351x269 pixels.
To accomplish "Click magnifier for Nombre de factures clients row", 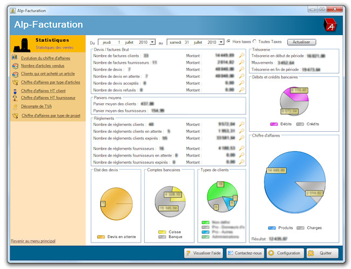I will [241, 55].
